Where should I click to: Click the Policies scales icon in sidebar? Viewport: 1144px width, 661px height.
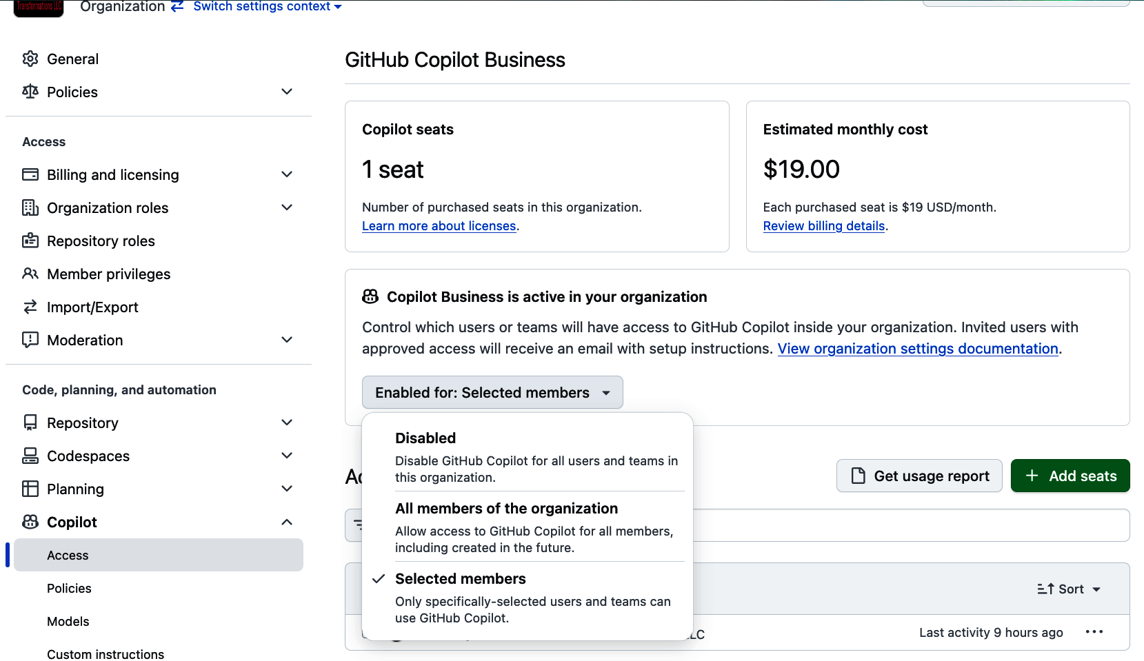[x=30, y=92]
